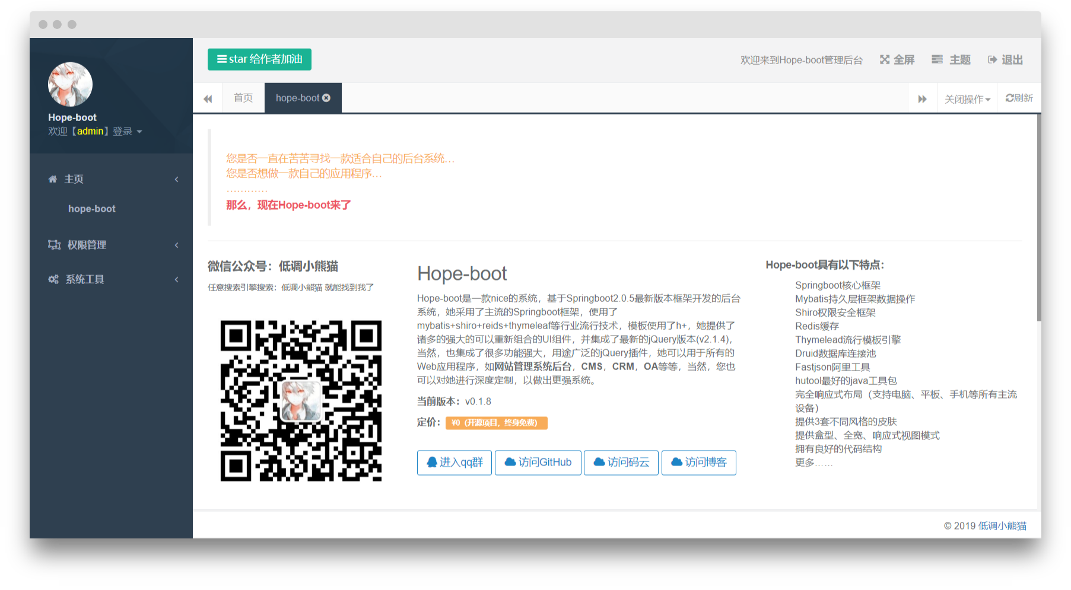Click the 系统工具 gears icon

(x=53, y=279)
